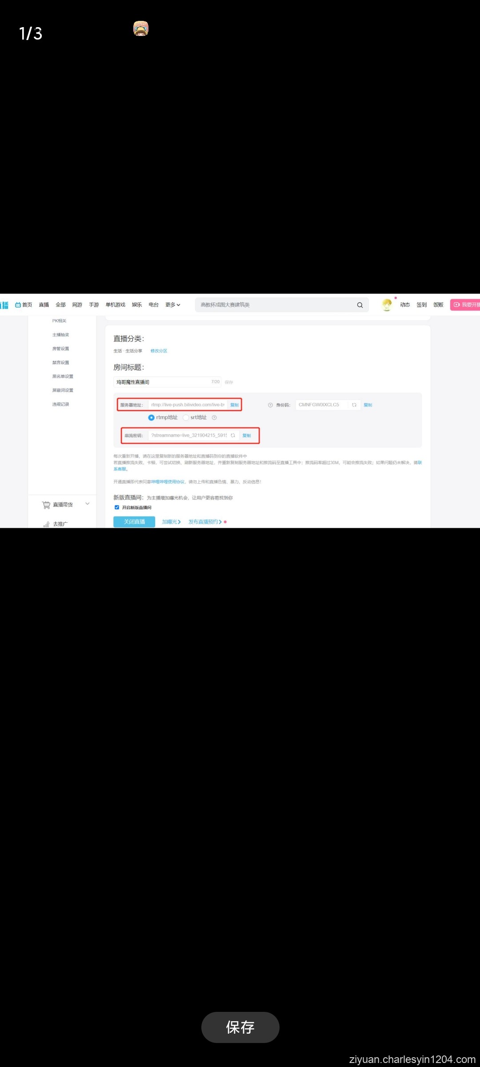
Task: Click the 直播带货 shopping cart icon
Action: point(46,505)
